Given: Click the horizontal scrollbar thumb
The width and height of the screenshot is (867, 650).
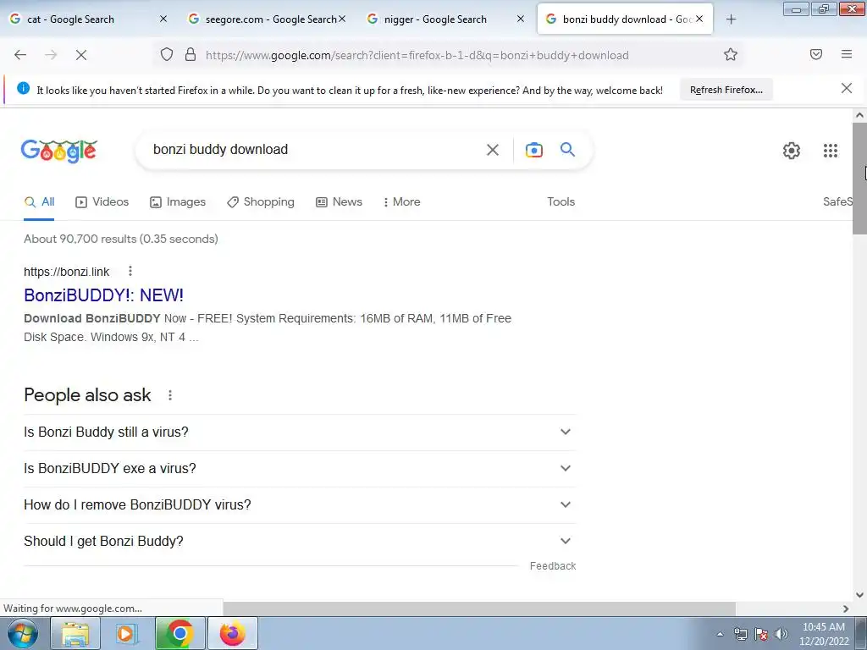Looking at the screenshot, I should pyautogui.click(x=479, y=608).
